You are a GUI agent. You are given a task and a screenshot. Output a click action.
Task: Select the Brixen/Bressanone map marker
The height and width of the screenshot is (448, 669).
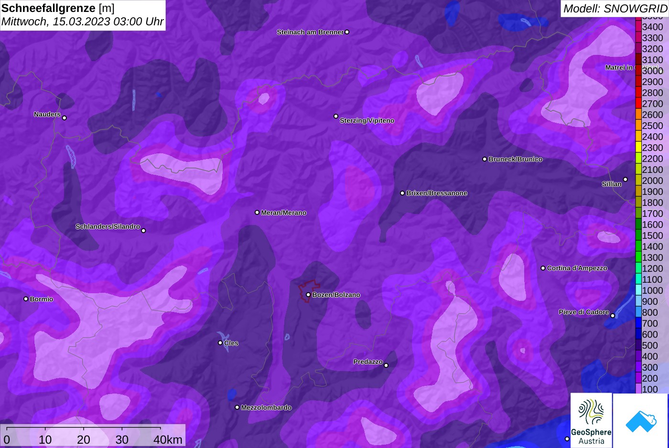tap(402, 193)
